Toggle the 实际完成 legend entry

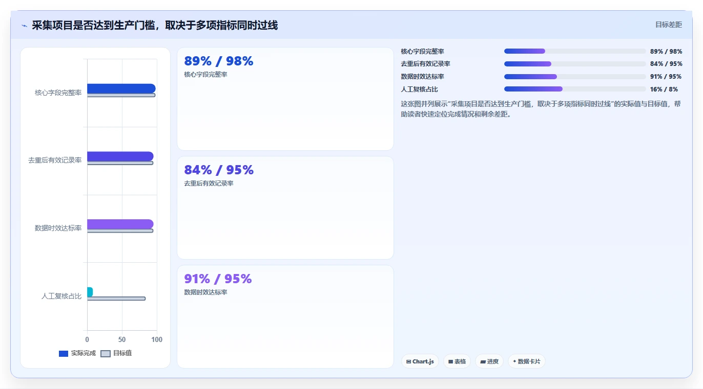(x=77, y=353)
